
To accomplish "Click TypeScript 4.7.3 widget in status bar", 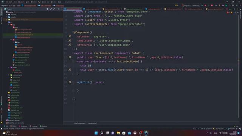I will coord(221,128).
